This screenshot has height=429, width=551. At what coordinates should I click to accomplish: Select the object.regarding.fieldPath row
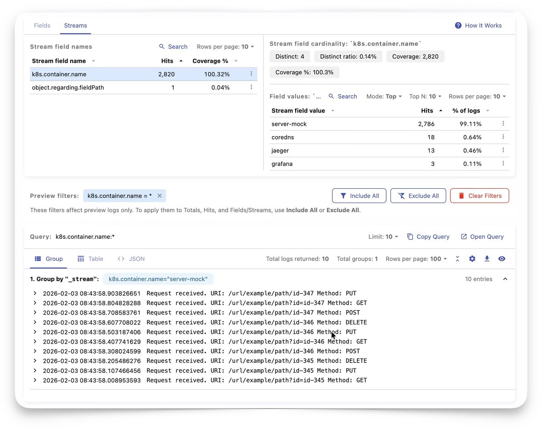point(144,87)
